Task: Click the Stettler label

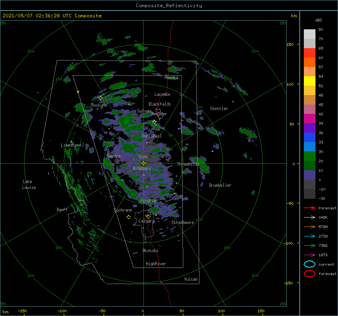Action: (219, 109)
